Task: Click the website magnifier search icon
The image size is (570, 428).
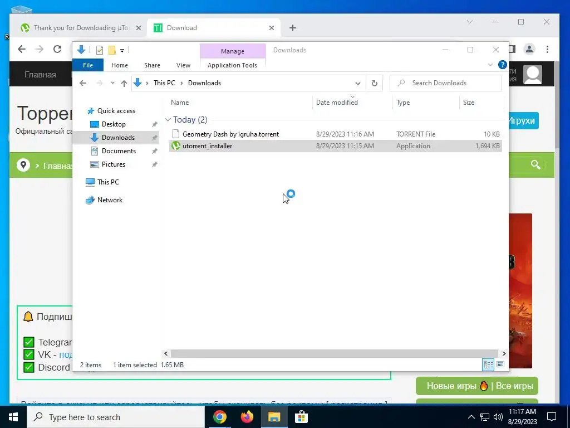Action: click(x=535, y=164)
